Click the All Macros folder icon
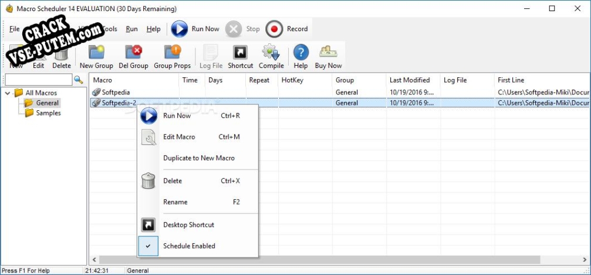 [19, 93]
